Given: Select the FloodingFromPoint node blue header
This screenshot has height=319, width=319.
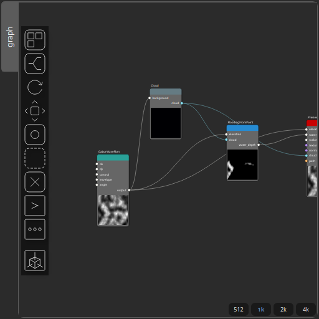Looking at the screenshot, I should click(242, 128).
